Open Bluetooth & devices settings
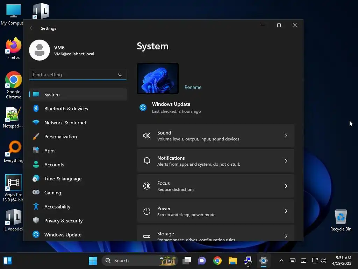The height and width of the screenshot is (269, 358). pos(78,109)
